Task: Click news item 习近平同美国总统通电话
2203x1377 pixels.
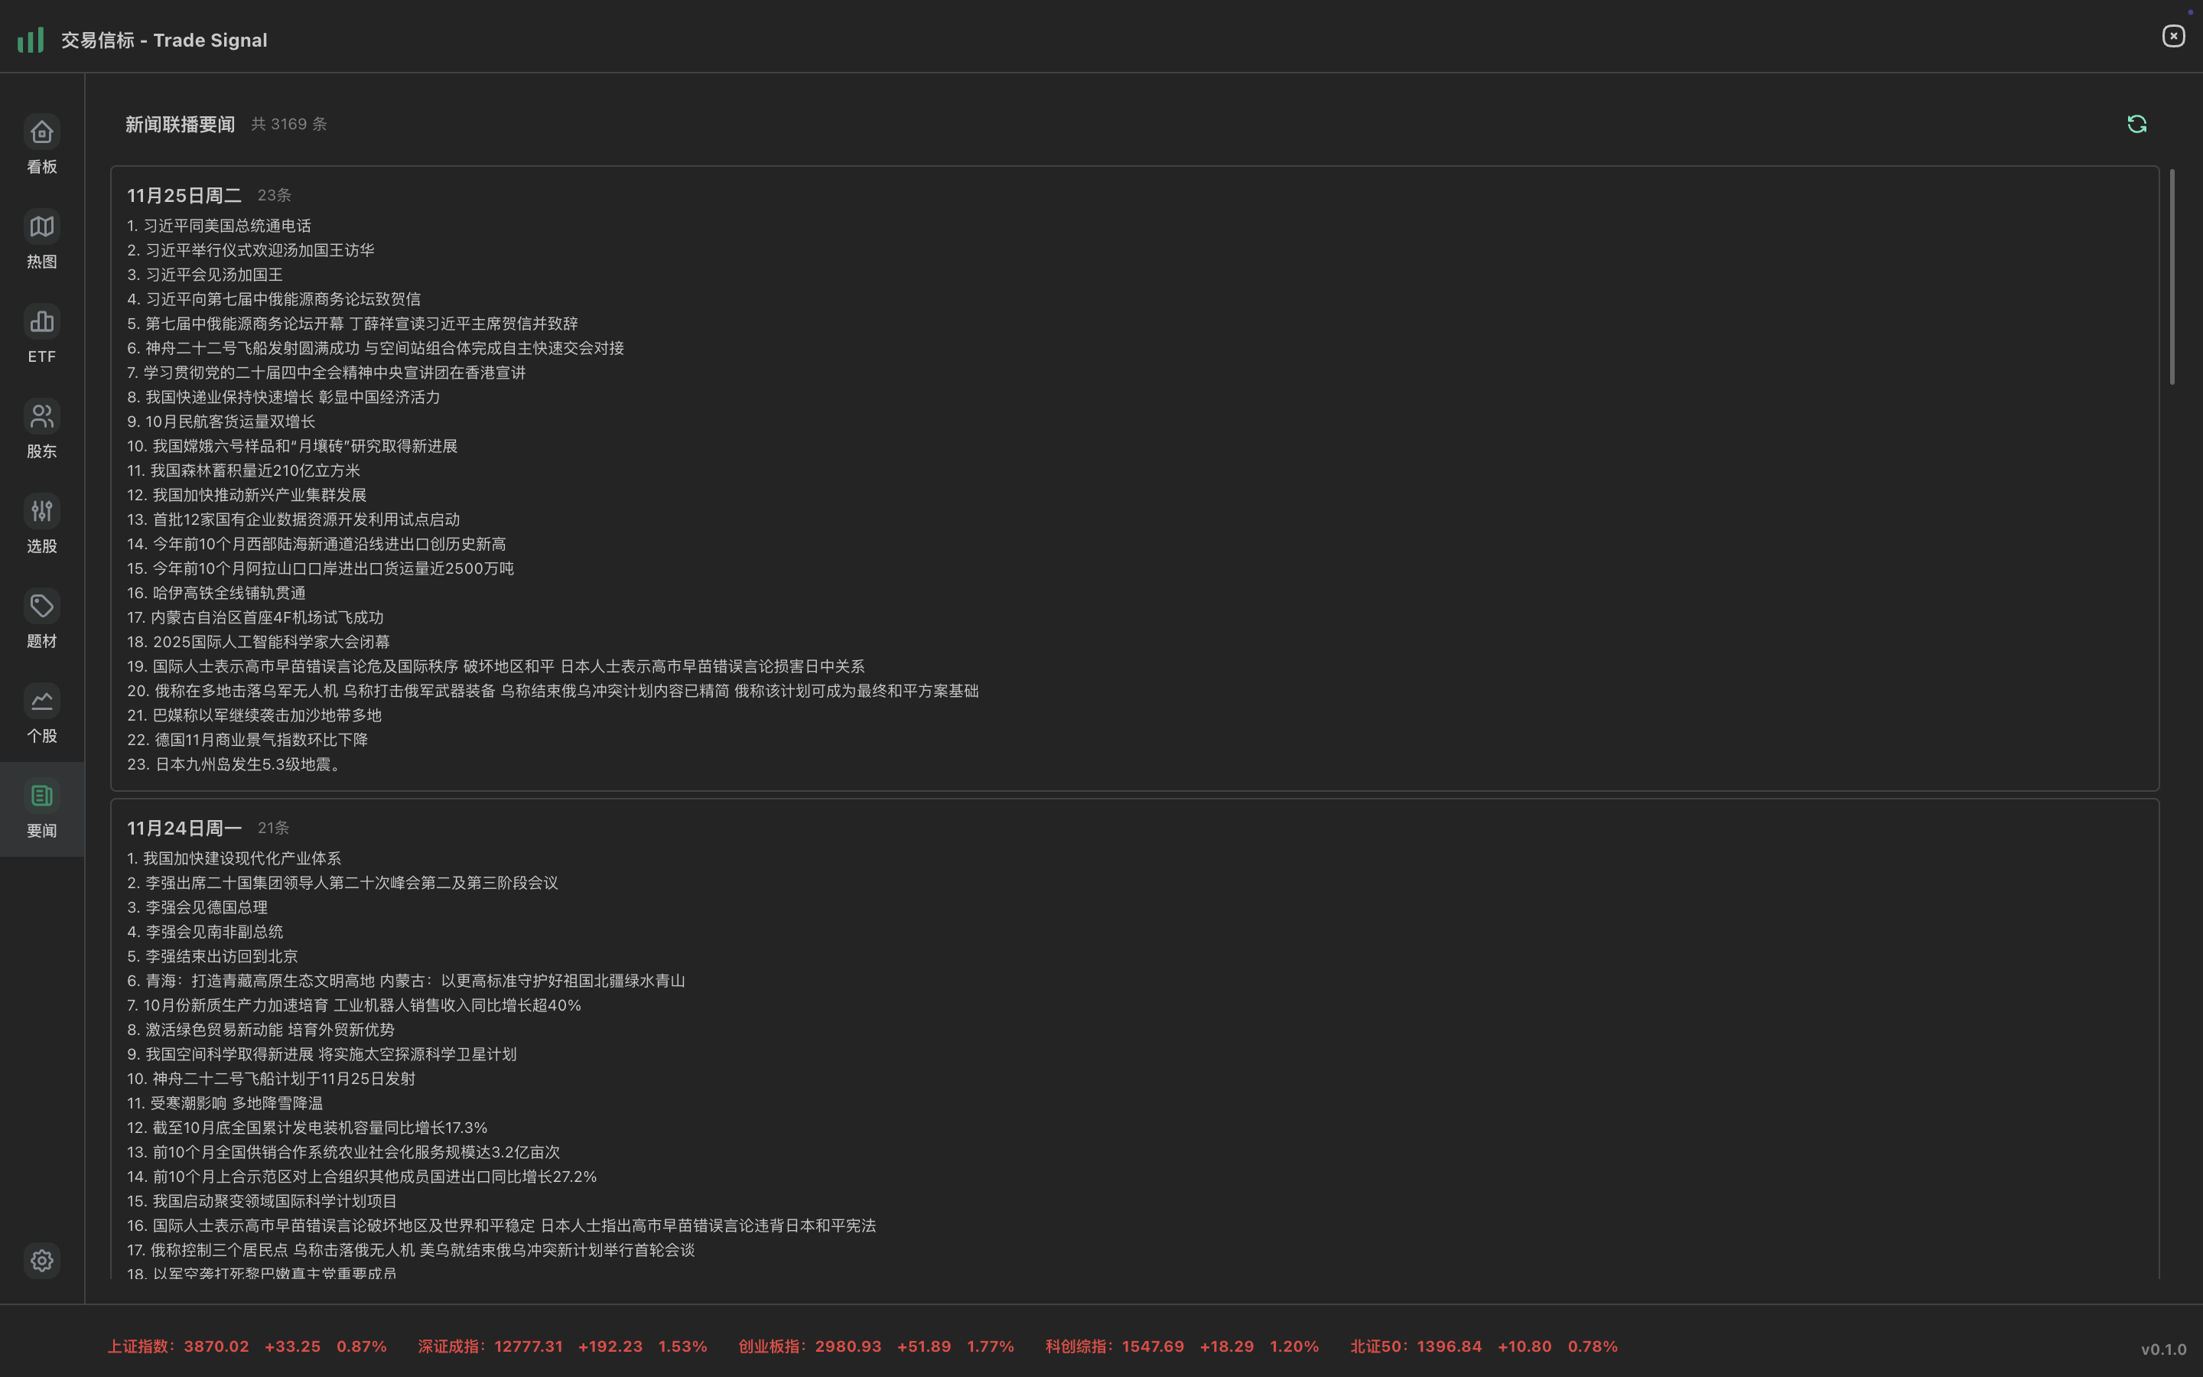Action: pyautogui.click(x=226, y=226)
